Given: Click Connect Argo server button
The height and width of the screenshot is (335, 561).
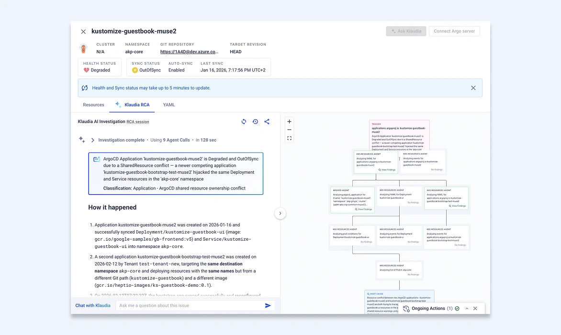Looking at the screenshot, I should point(454,31).
